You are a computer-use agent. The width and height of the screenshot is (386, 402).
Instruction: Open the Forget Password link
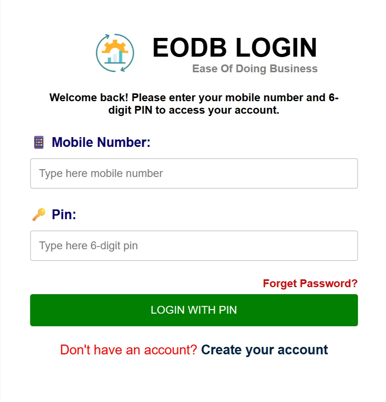pos(310,284)
